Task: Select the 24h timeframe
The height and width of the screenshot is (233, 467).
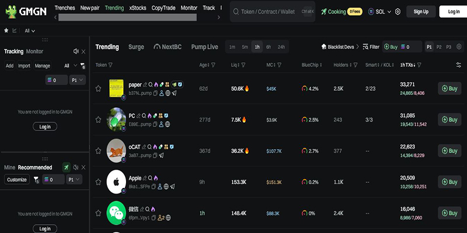Action: (281, 47)
